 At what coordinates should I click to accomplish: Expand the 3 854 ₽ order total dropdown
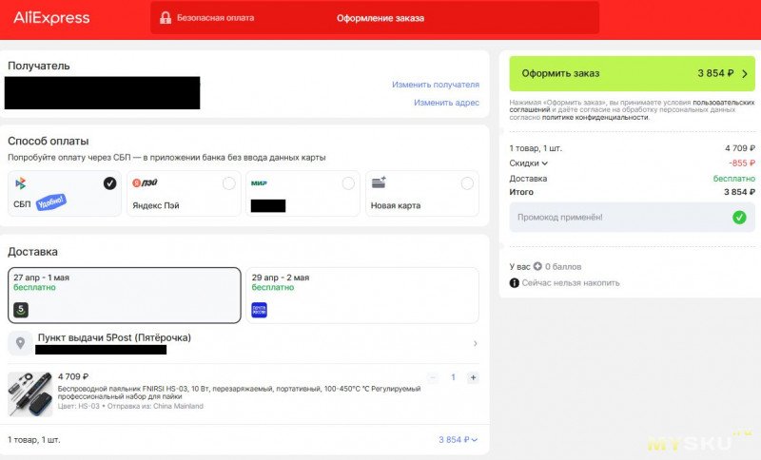pos(459,440)
